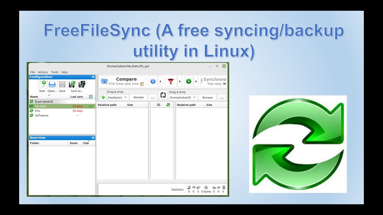Viewport: 383px width, 215px height.
Task: Open right folder path history dropdown
Action: coord(195,97)
